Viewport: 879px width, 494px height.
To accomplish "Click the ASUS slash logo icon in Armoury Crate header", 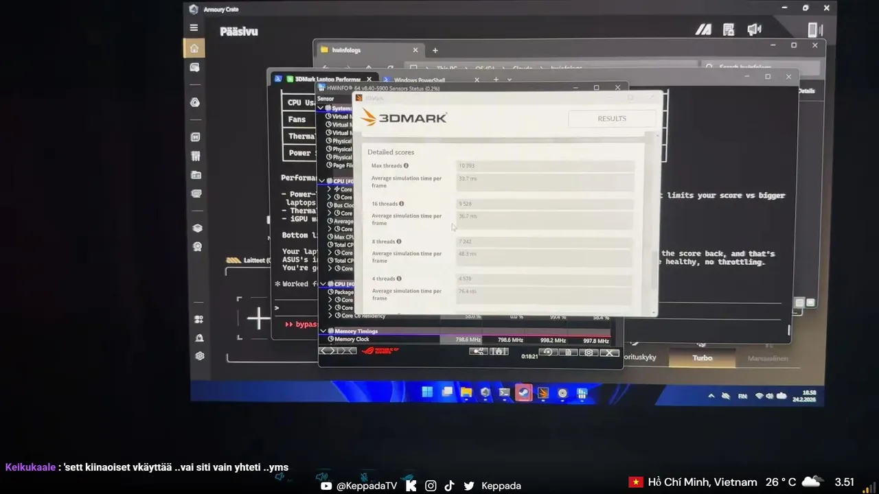I will pos(703,30).
